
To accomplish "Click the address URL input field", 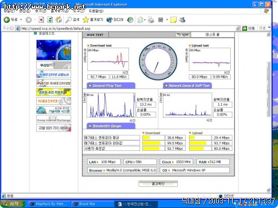I will 128,28.
